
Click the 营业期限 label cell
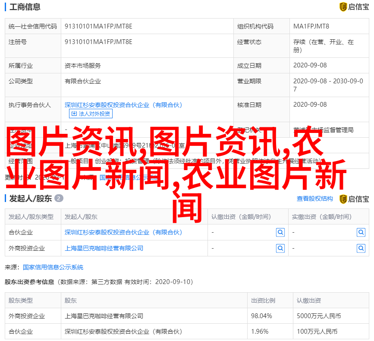point(262,85)
